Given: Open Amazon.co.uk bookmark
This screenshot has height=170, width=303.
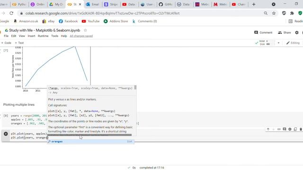Looking at the screenshot, I should [26, 21].
